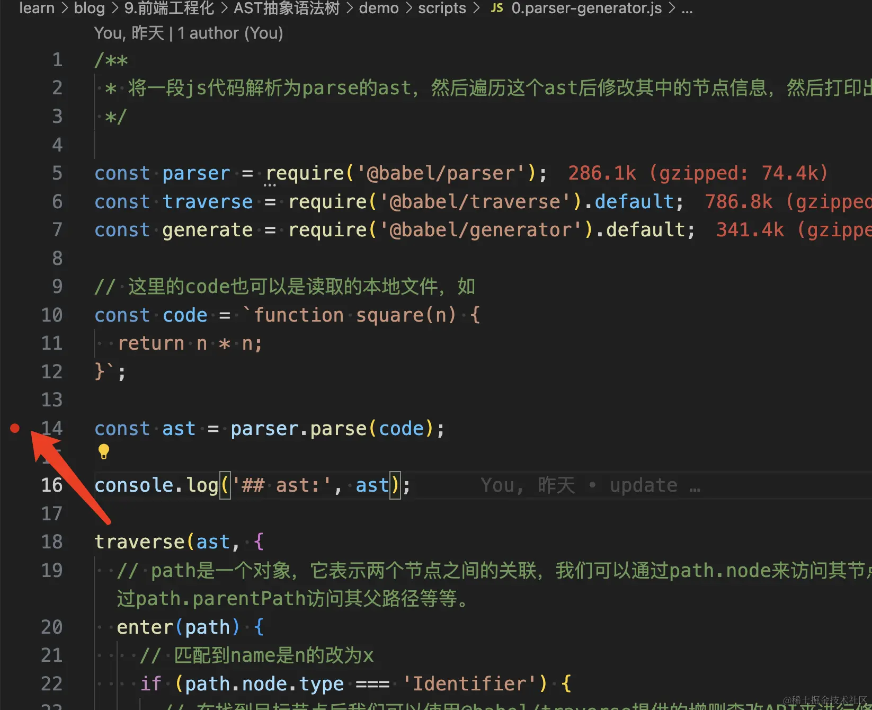Expand the trailing ellipsis in the breadcrumb
The height and width of the screenshot is (710, 872).
[x=687, y=8]
